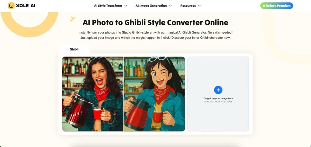The width and height of the screenshot is (311, 147).
Task: Click the description paragraph starting with Instantly
Action: tap(155, 35)
